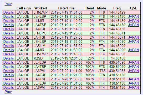Open Details for JE4LSP contact at 2019-07-20 11:02:00

(8, 62)
